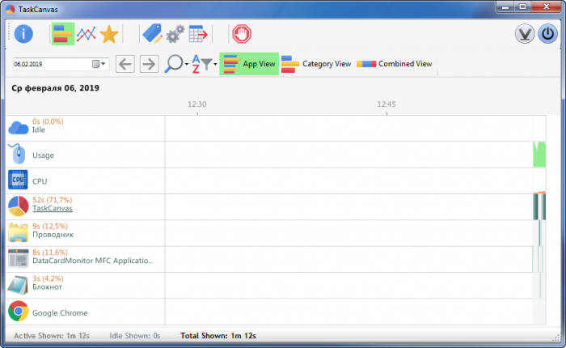Switch to Combined View
The height and width of the screenshot is (348, 566).
[395, 64]
